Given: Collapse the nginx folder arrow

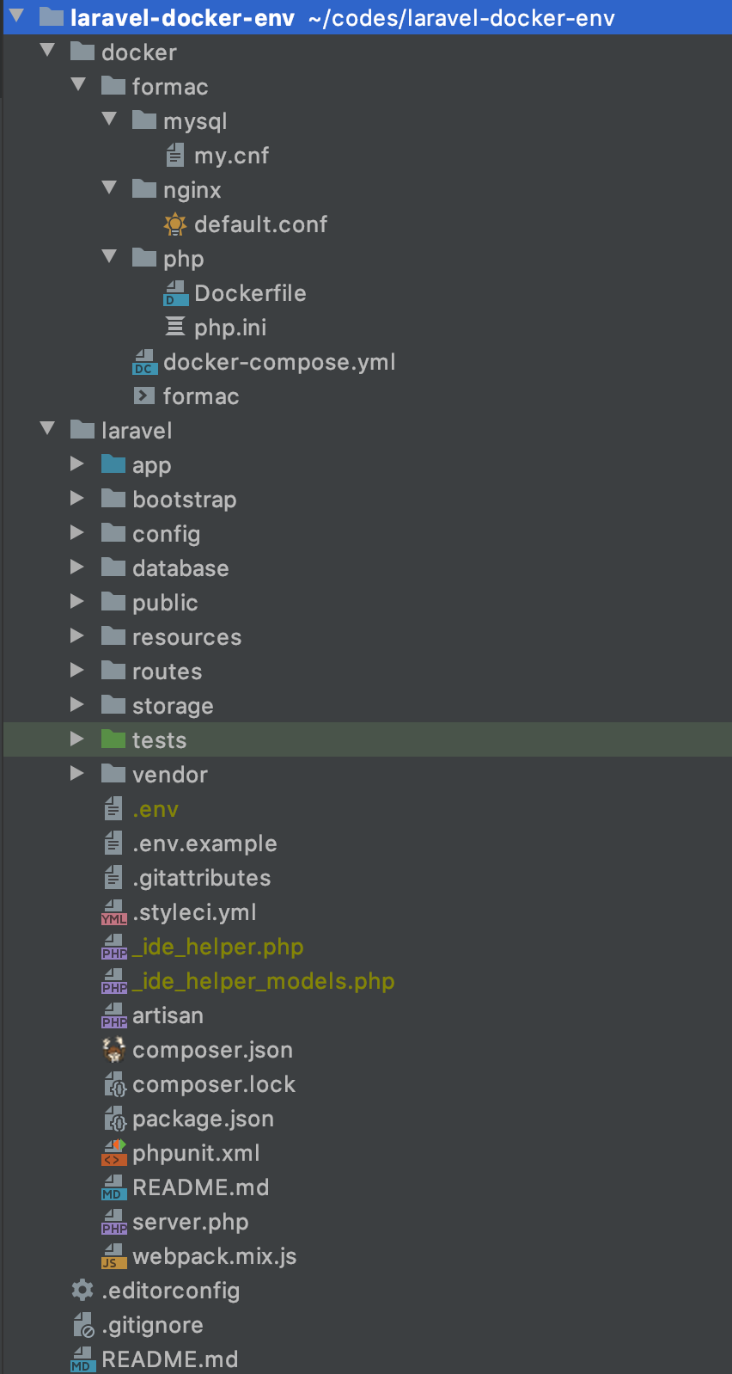Looking at the screenshot, I should pos(109,188).
